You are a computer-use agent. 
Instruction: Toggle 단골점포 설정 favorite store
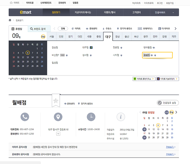[168, 103]
